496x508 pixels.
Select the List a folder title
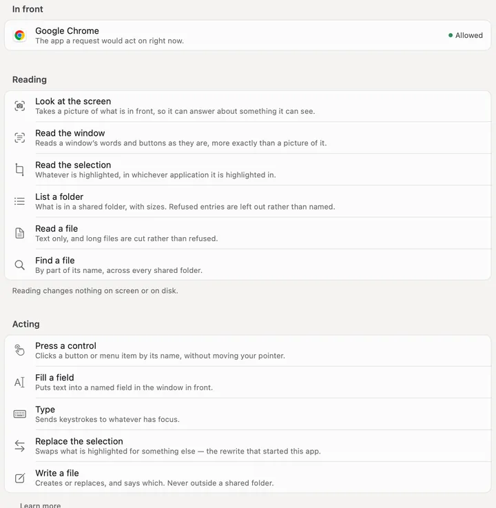(59, 196)
